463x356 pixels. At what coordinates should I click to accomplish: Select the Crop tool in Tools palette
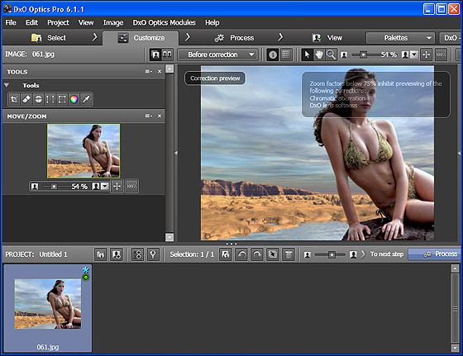[14, 99]
